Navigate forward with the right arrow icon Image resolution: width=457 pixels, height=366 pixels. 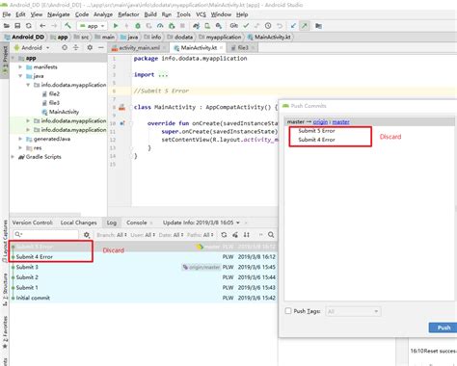point(54,26)
